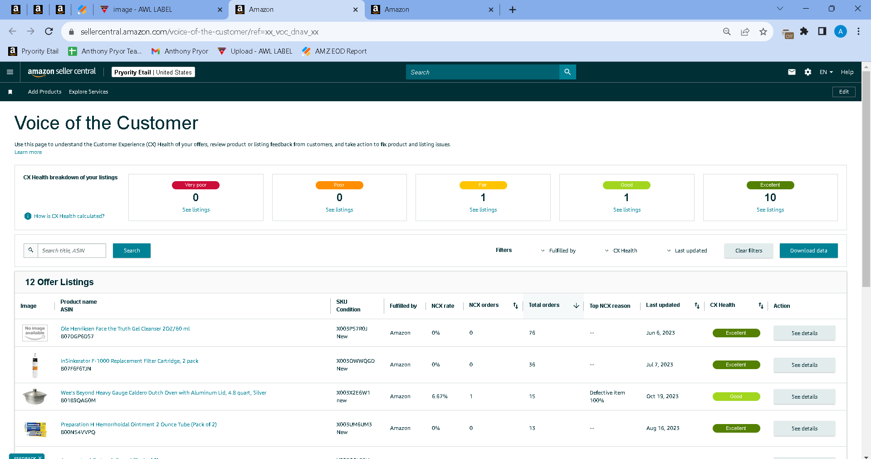Open See details for Wee's Beyond Dutch Oven
The image size is (871, 459).
click(804, 397)
